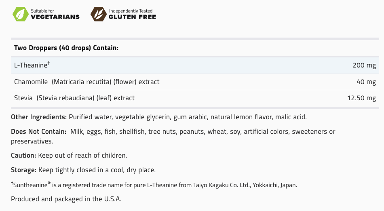384x211 pixels.
Task: Click the "Caution:" label
Action: [x=24, y=155]
